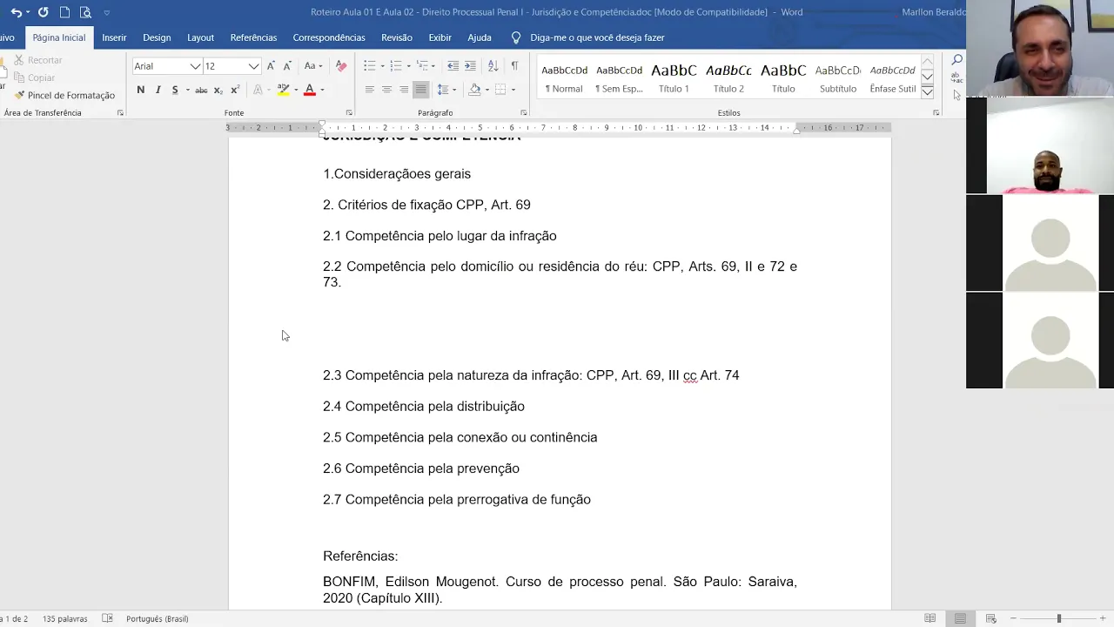This screenshot has width=1114, height=627.
Task: Toggle Bold (N) formatting
Action: [141, 90]
